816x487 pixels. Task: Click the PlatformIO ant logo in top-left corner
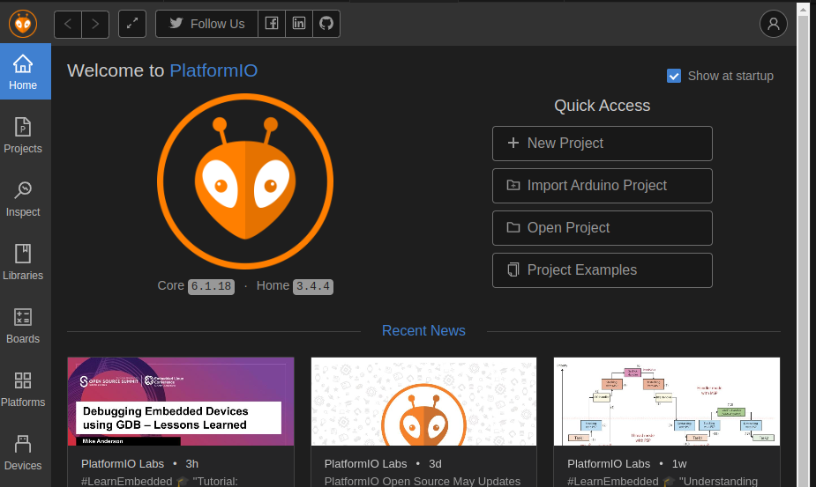tap(23, 24)
